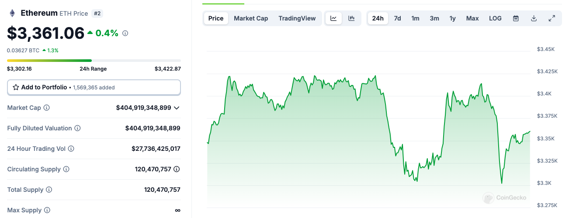Viewport: 569px width, 218px height.
Task: Select the 7d time range
Action: pos(397,18)
